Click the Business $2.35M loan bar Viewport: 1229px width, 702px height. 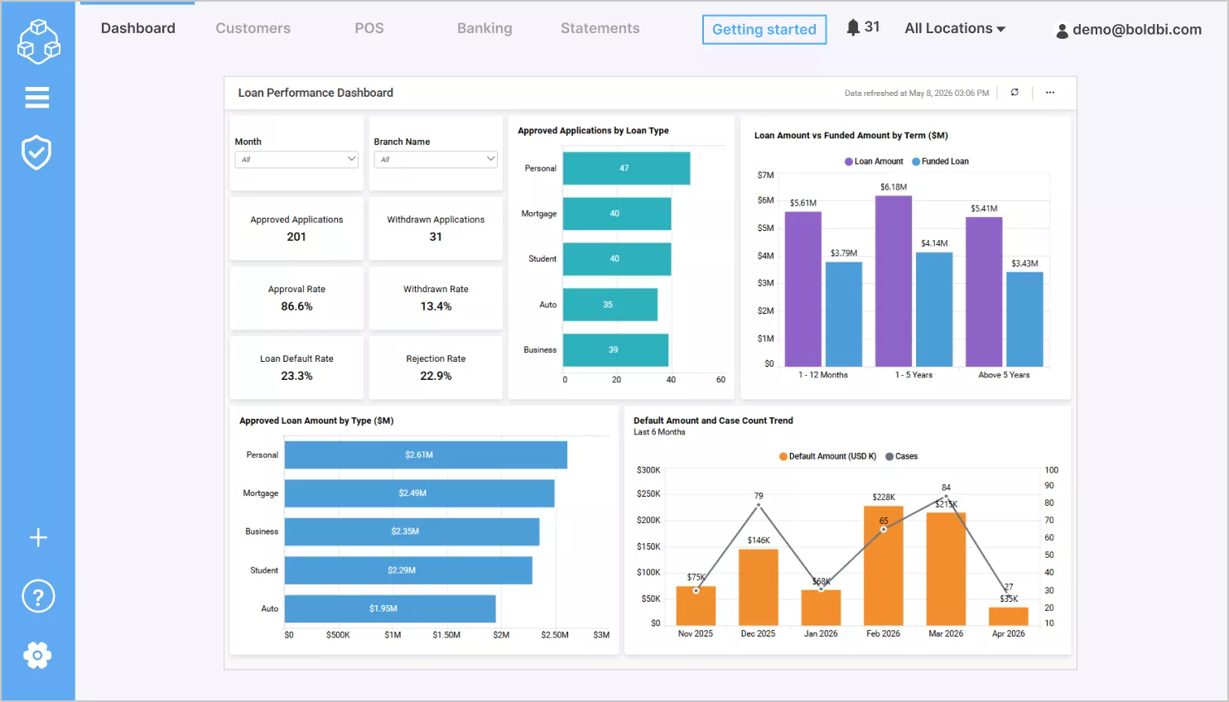412,531
